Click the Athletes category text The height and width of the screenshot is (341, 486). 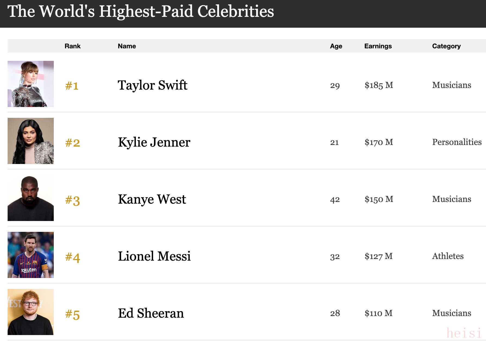[448, 256]
